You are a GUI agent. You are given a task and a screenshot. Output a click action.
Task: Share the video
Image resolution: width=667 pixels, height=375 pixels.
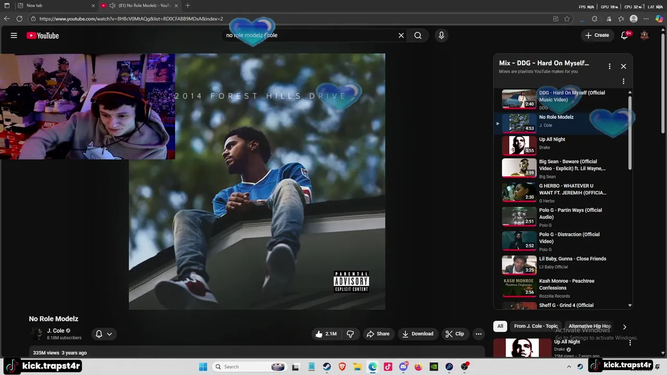tap(378, 334)
